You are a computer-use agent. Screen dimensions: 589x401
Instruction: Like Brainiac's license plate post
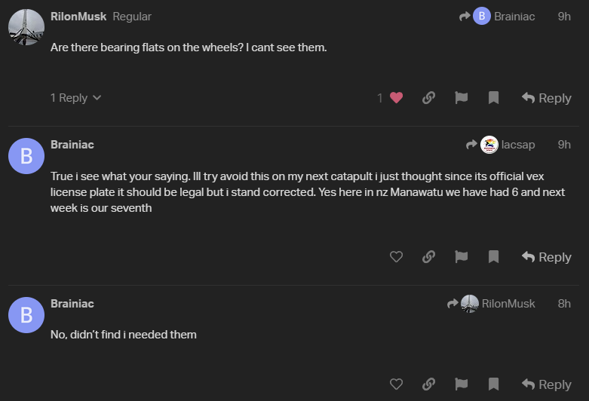point(396,256)
